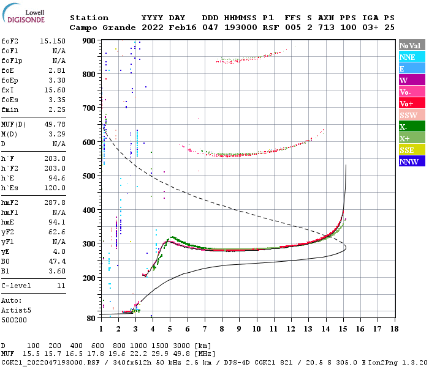Click the B0 value 47.4
Screen dimensions: 429x367
pos(57,261)
